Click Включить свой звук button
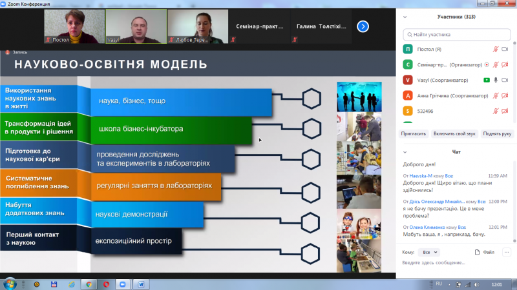 [454, 134]
